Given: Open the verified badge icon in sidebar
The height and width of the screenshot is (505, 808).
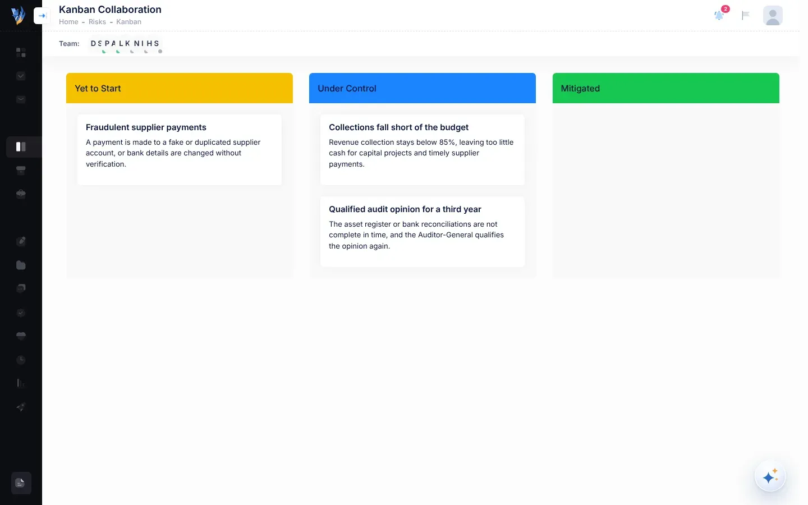Looking at the screenshot, I should coord(21,313).
